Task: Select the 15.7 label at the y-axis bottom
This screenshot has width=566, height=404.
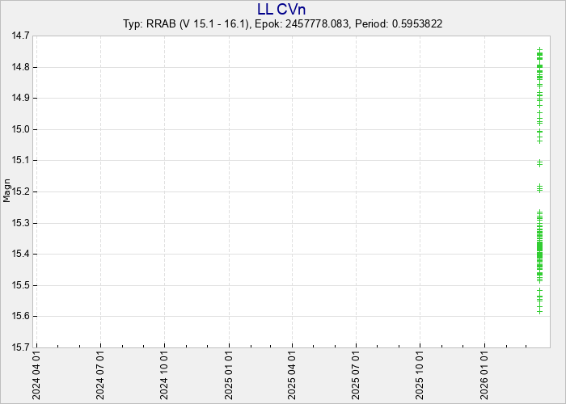Action: coord(20,347)
